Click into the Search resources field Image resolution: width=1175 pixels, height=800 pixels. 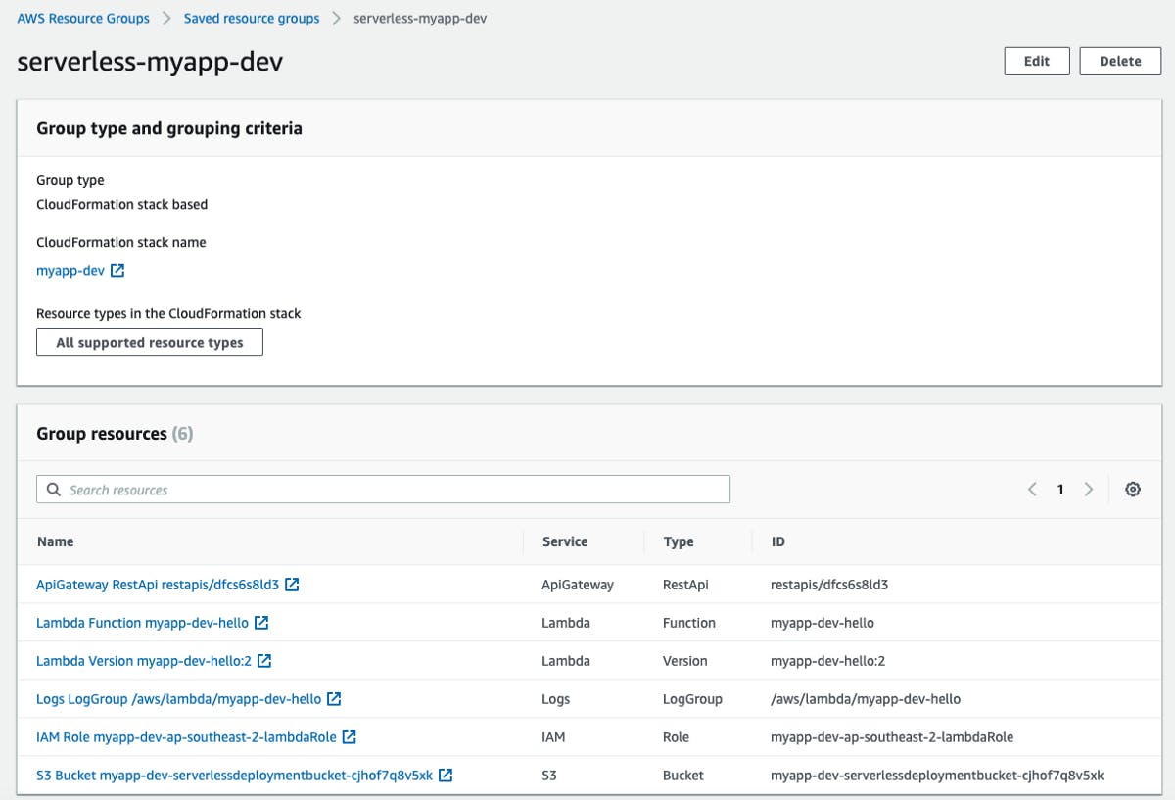[x=382, y=489]
